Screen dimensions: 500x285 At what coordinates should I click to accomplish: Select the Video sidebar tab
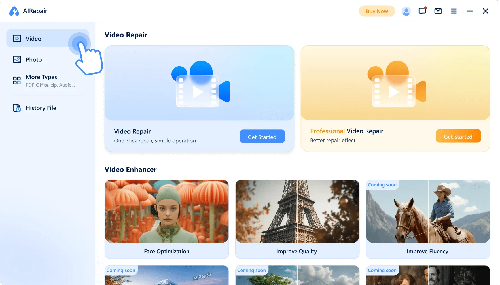(x=47, y=38)
